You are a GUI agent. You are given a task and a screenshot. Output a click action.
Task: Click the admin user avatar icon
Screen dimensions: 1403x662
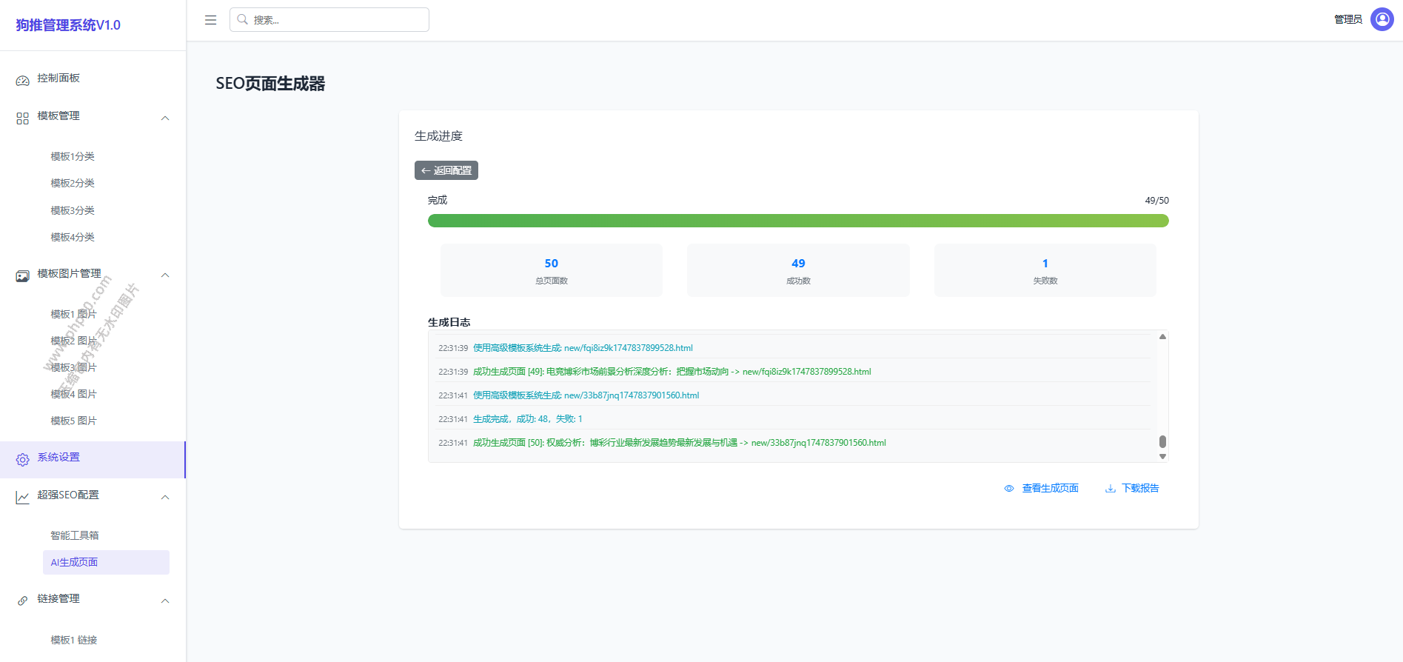pos(1382,19)
